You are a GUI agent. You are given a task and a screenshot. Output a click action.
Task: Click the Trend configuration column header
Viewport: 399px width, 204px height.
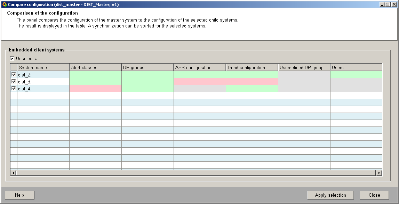252,67
